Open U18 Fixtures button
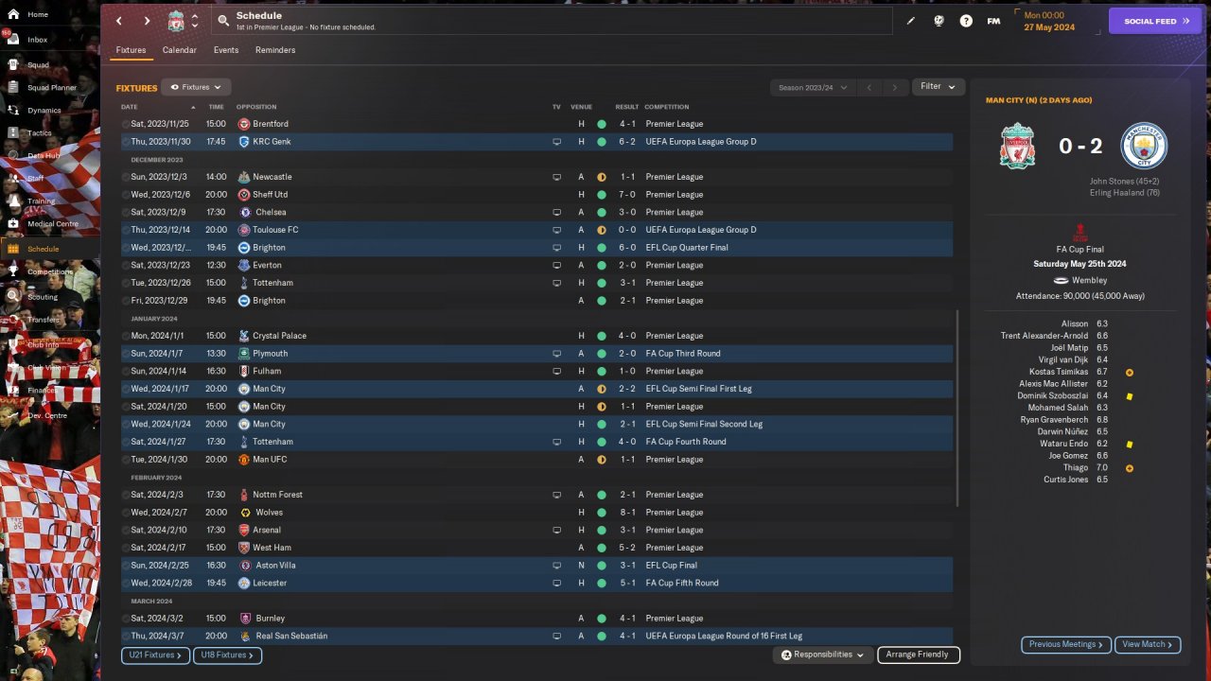1211x681 pixels. 227,655
